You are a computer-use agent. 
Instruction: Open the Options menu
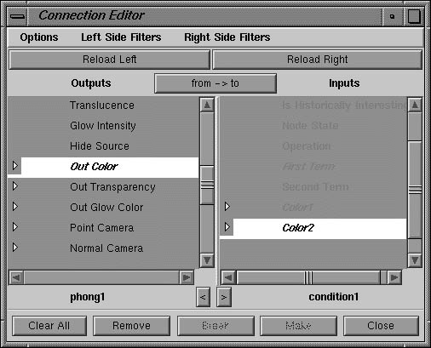coord(39,37)
